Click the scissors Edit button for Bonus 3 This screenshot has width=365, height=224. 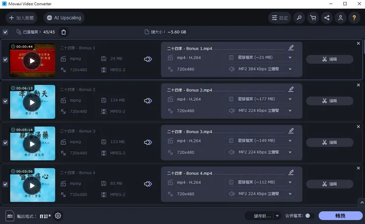[329, 142]
